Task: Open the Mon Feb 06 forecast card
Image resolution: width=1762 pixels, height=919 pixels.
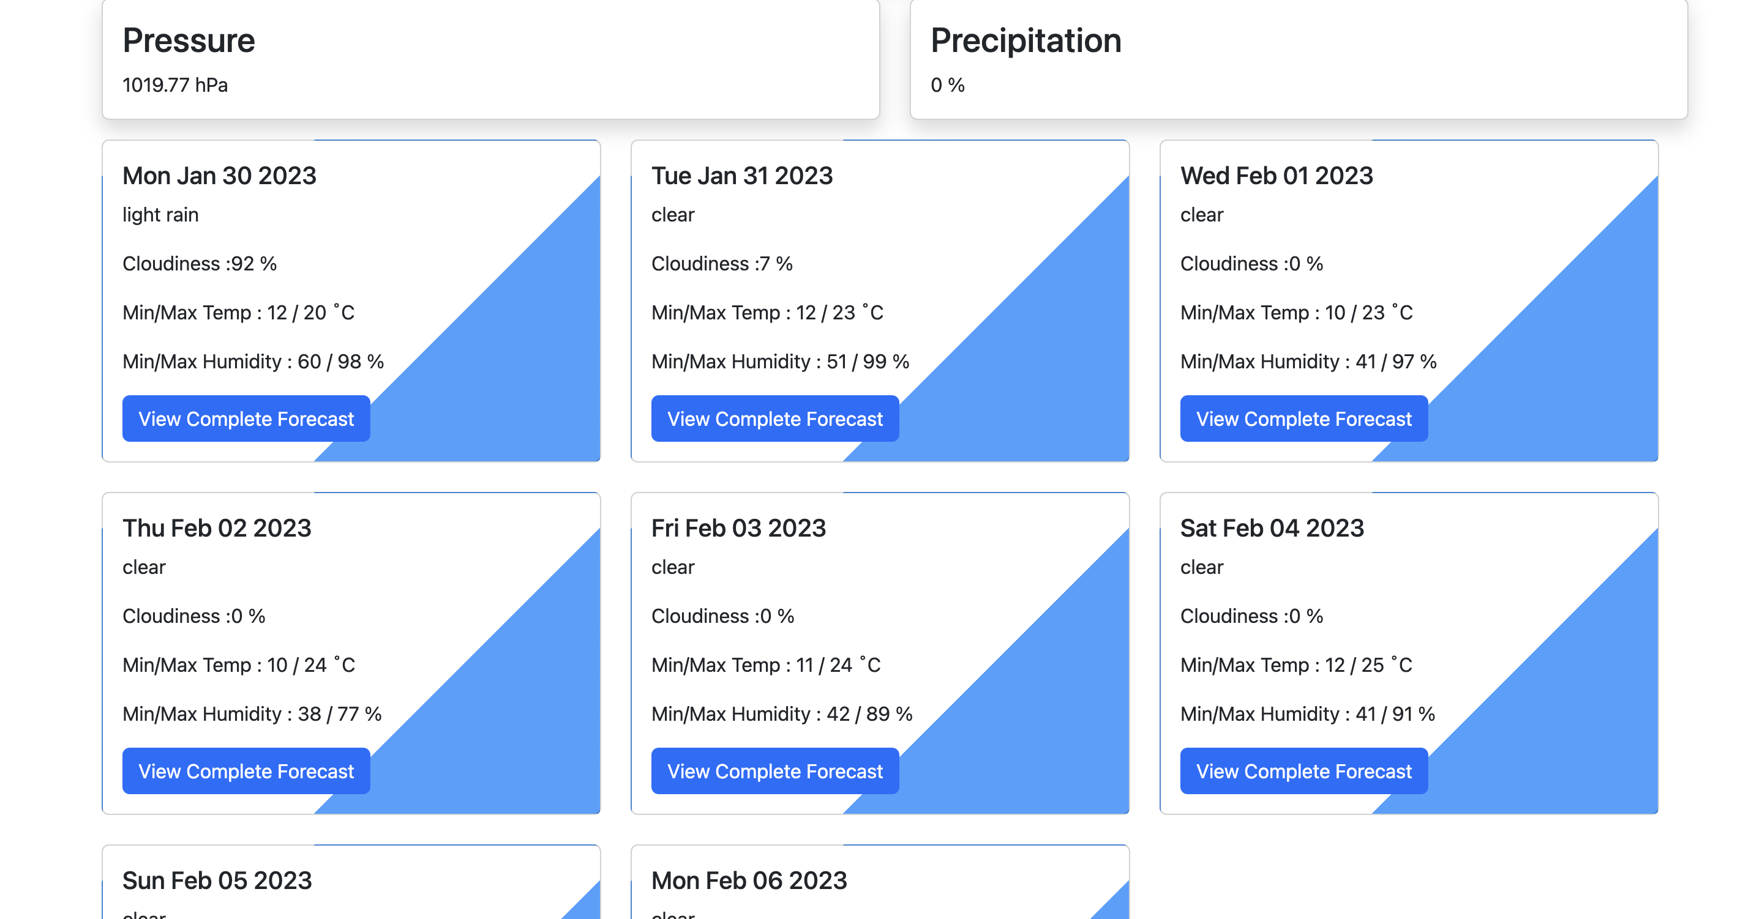Action: (880, 882)
